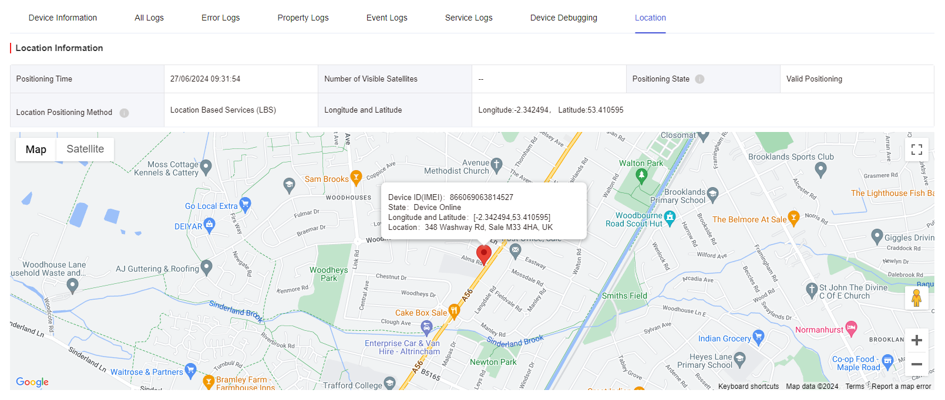Image resolution: width=945 pixels, height=400 pixels.
Task: Zoom out on the map
Action: click(916, 364)
